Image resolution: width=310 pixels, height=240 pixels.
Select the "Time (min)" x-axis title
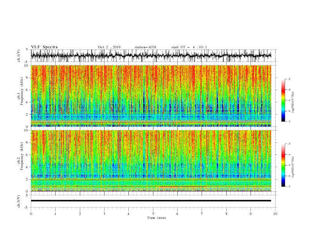(157, 218)
